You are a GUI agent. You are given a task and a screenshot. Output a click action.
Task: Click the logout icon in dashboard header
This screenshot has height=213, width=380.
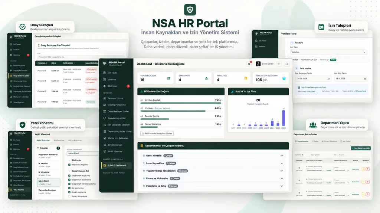[x=287, y=64]
